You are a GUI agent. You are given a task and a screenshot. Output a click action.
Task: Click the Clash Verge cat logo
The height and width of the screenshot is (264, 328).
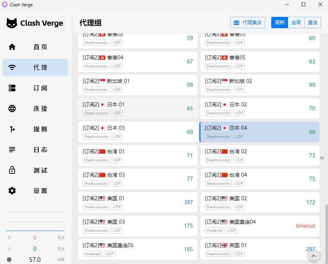point(12,23)
